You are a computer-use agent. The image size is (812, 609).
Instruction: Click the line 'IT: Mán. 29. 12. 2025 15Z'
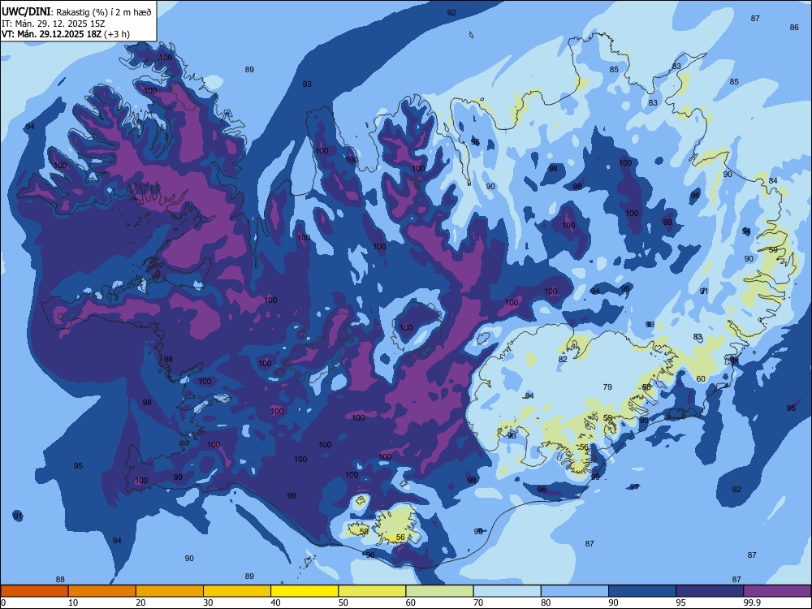click(x=54, y=24)
